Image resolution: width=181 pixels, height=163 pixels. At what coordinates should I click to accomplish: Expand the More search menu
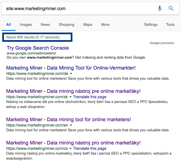[x=105, y=25]
